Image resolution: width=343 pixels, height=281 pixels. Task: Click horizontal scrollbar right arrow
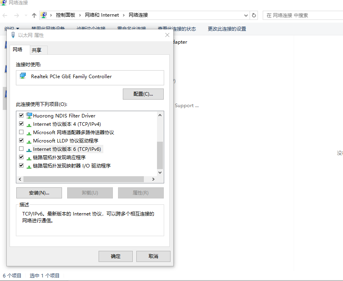[x=153, y=179]
